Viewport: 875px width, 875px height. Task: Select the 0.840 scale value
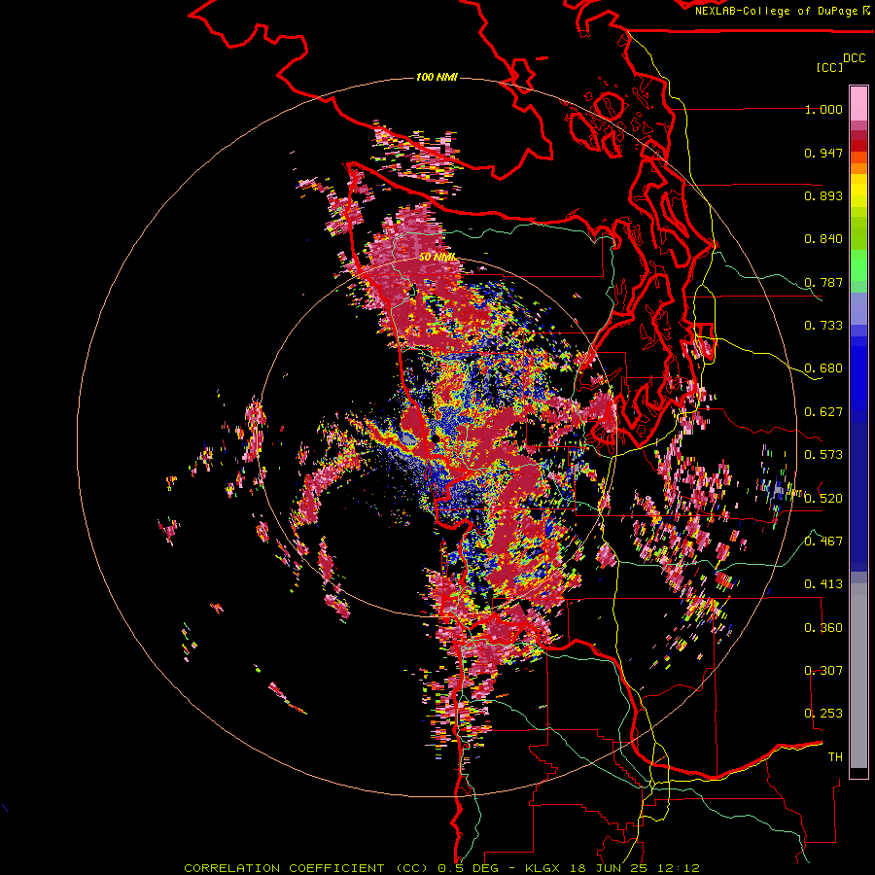click(x=823, y=238)
